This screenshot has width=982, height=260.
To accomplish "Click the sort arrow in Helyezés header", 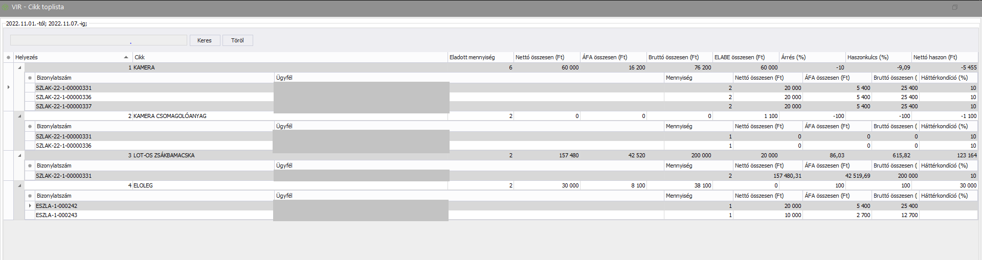I will [x=126, y=57].
